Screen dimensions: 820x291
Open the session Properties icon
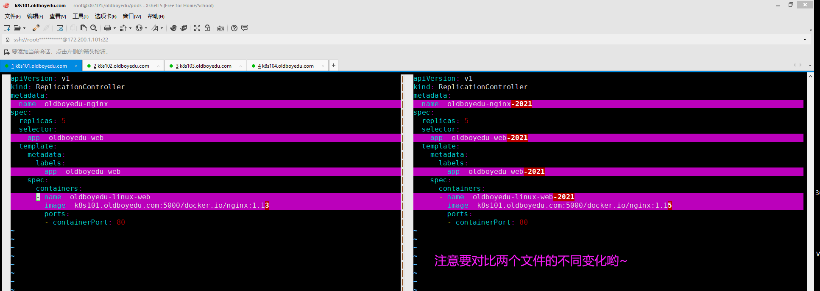click(60, 28)
